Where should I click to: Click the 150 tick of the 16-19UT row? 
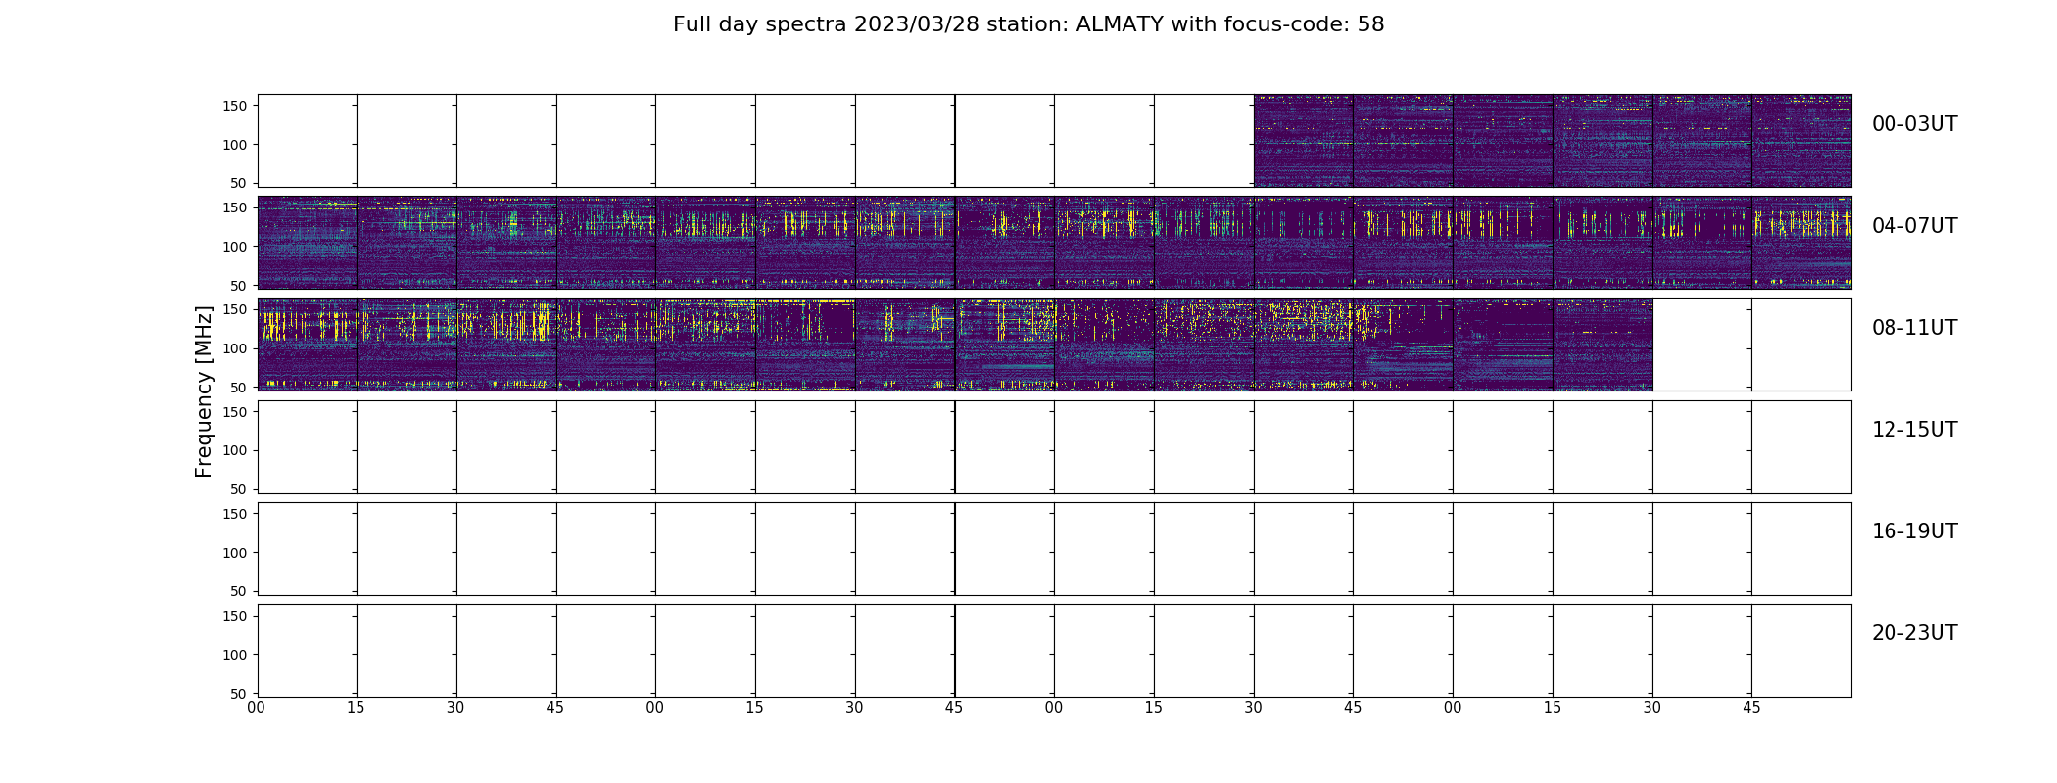click(x=233, y=513)
